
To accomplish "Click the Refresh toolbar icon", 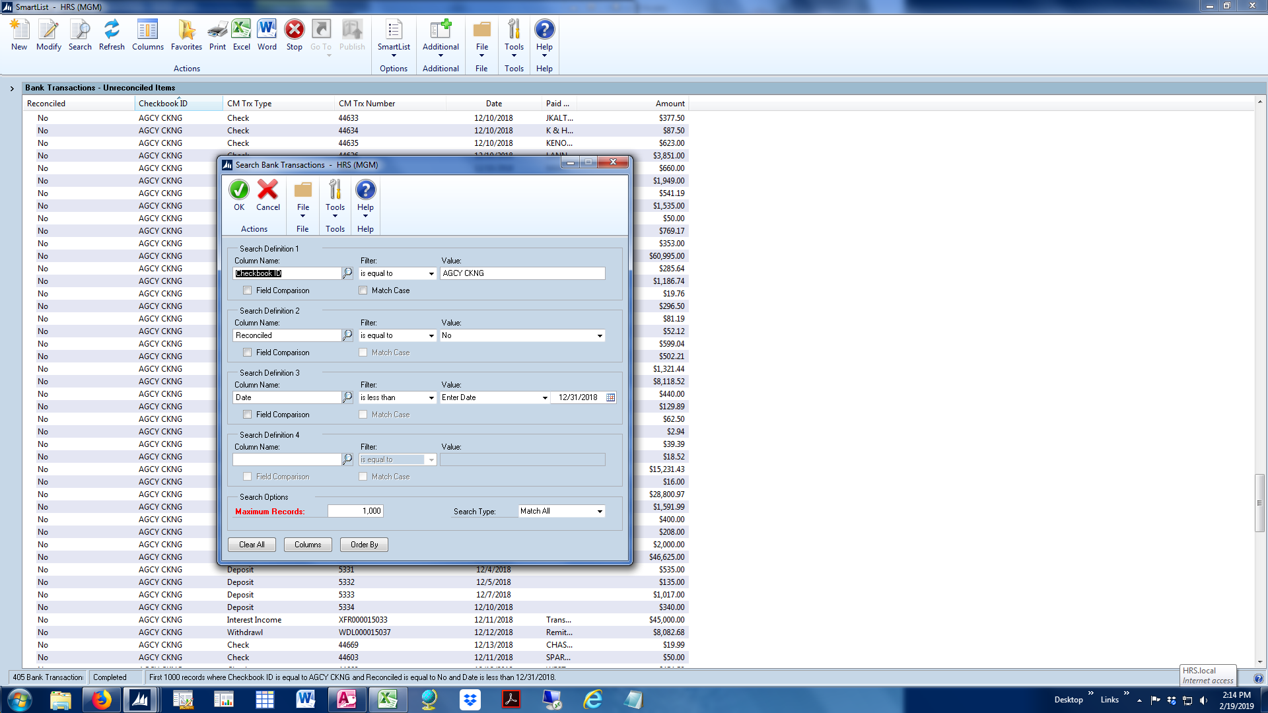I will tap(112, 30).
